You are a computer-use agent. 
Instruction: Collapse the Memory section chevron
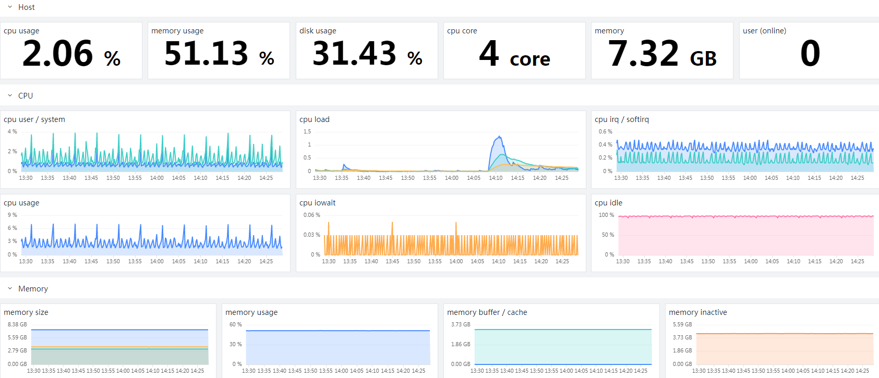[9, 289]
